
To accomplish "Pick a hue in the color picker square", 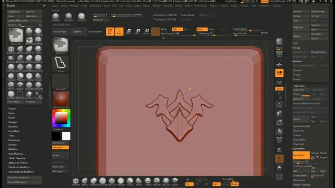I will coord(61,119).
